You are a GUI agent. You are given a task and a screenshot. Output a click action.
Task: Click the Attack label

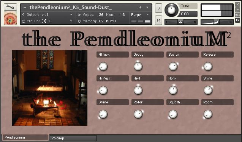112,55
